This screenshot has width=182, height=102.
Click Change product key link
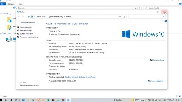pyautogui.click(x=157, y=81)
